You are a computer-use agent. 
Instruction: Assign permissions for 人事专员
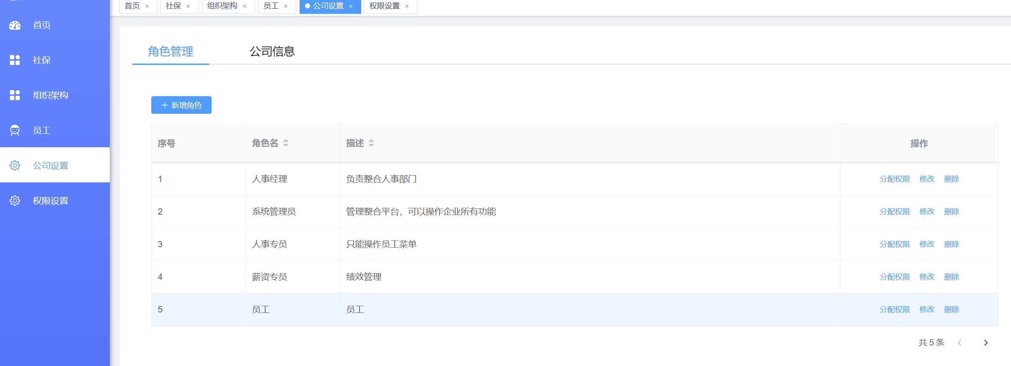pyautogui.click(x=895, y=244)
